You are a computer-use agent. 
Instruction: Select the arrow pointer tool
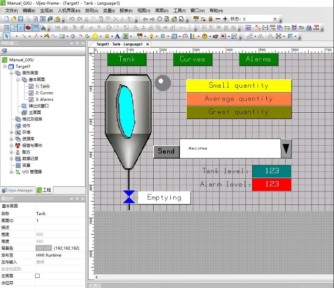coord(7,36)
